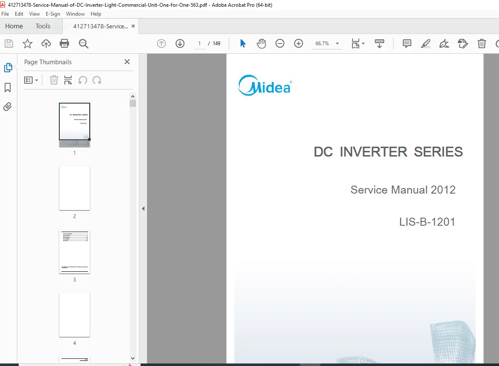This screenshot has height=366, width=499.
Task: Click the trash delete icon in toolbar
Action: 482,44
